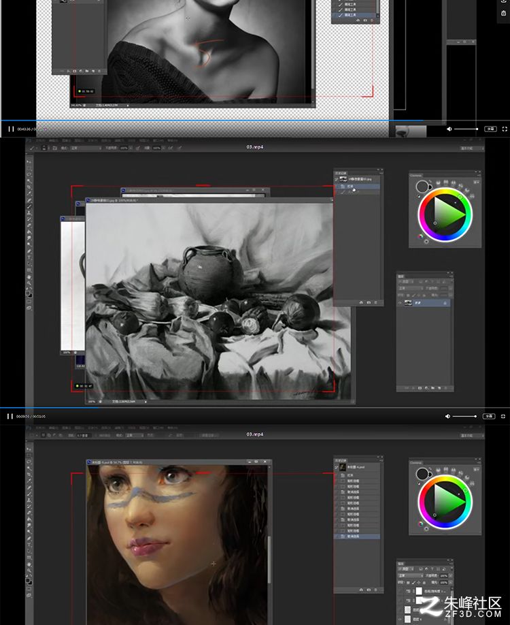Delete current state trash icon in still-life History panel
The image size is (510, 625).
pyautogui.click(x=376, y=303)
